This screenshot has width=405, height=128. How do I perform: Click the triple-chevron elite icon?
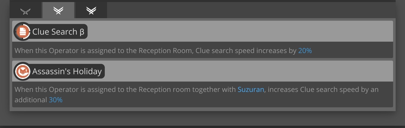tap(91, 10)
